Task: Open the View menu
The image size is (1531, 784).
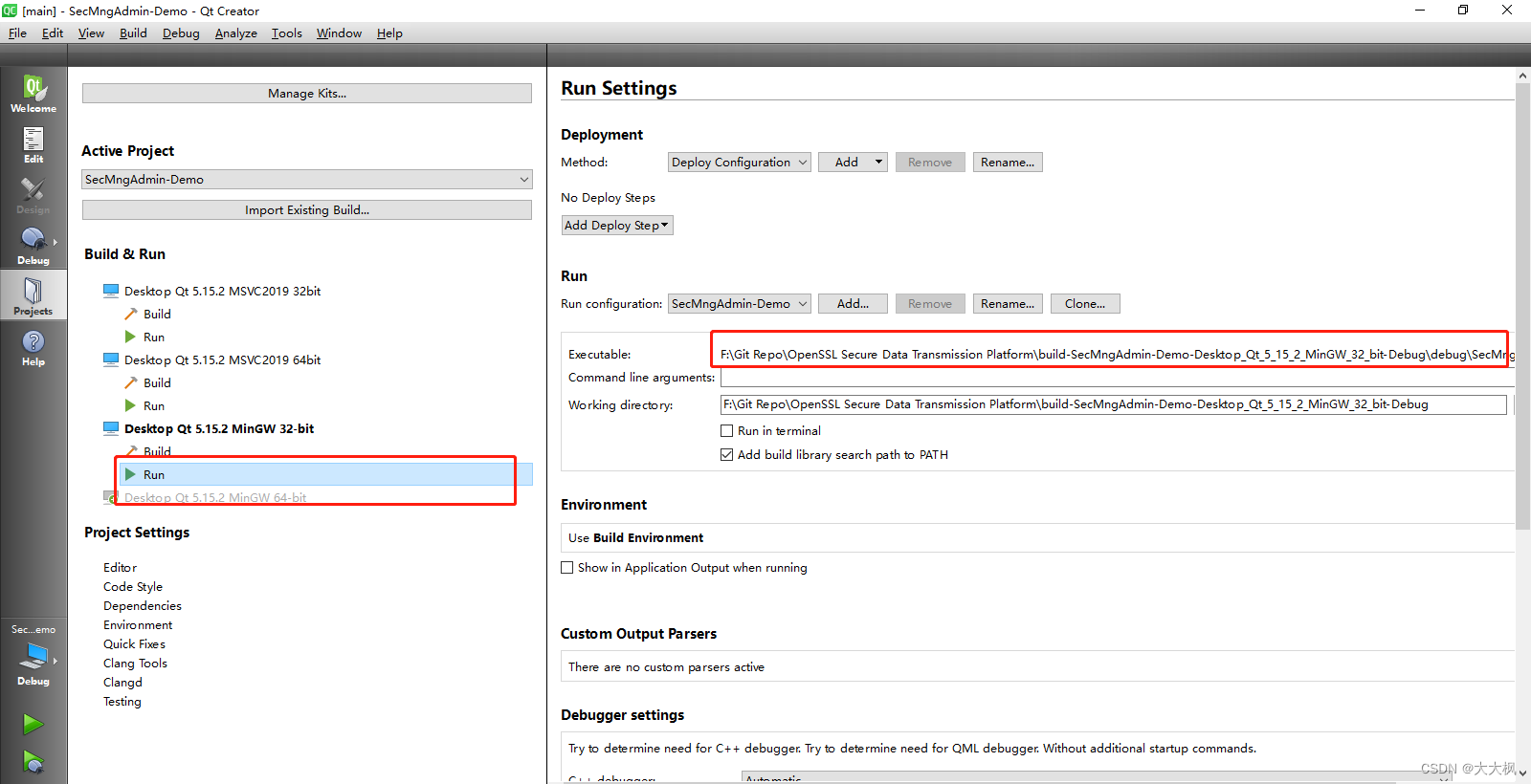Action: tap(91, 33)
